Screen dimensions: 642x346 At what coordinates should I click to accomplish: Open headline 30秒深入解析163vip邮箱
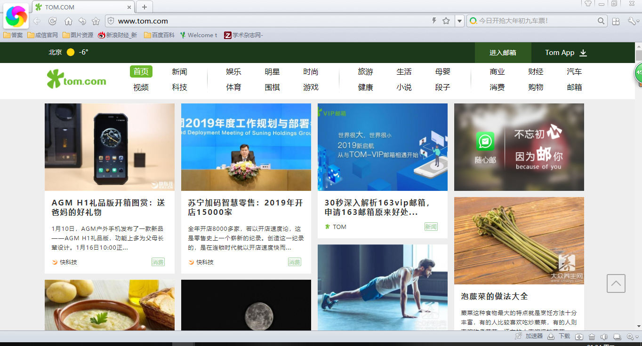click(377, 207)
